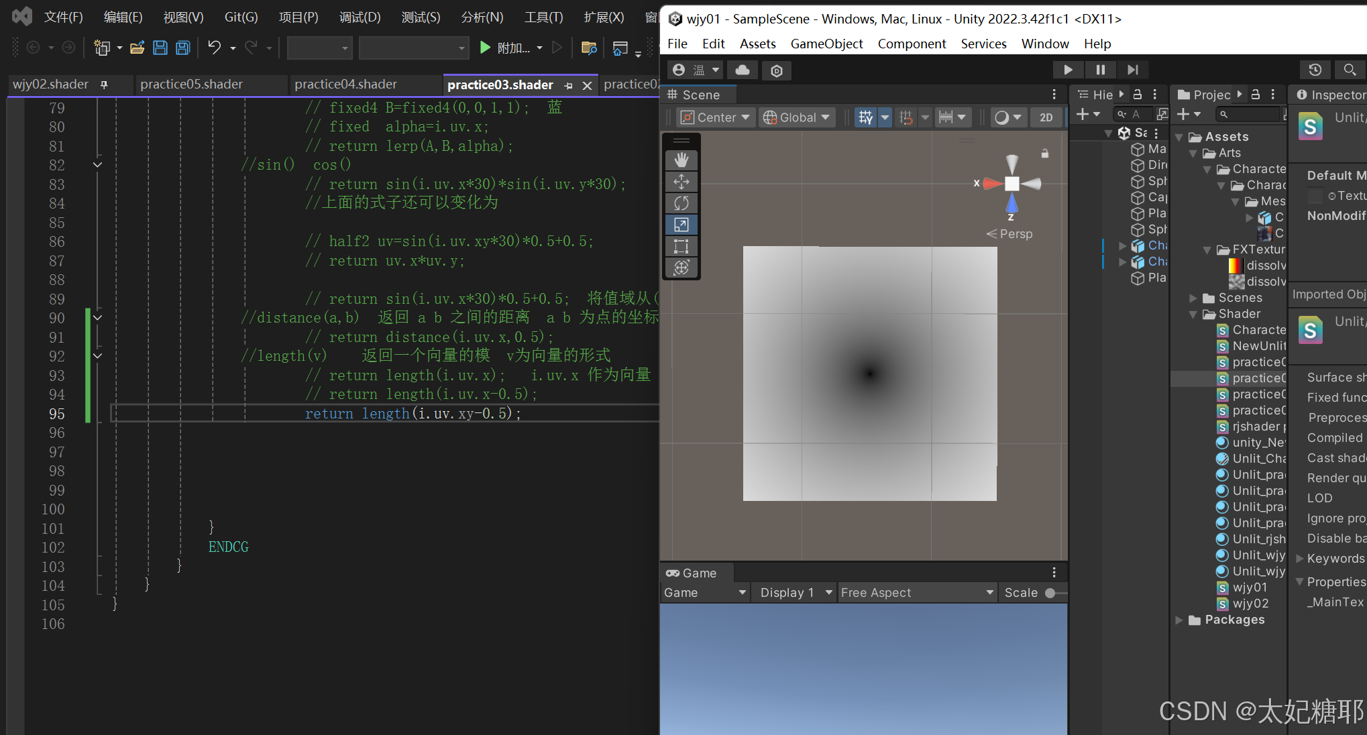This screenshot has height=735, width=1367.
Task: Open the Unity undo history icon
Action: click(1315, 70)
